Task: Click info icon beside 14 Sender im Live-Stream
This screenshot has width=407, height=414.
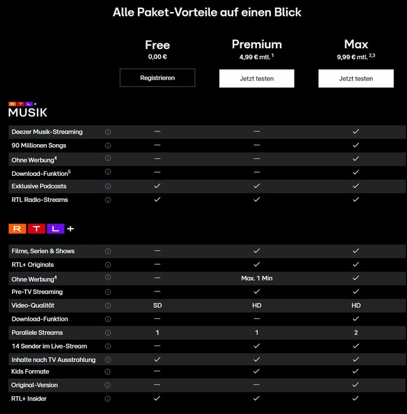Action: pos(108,346)
